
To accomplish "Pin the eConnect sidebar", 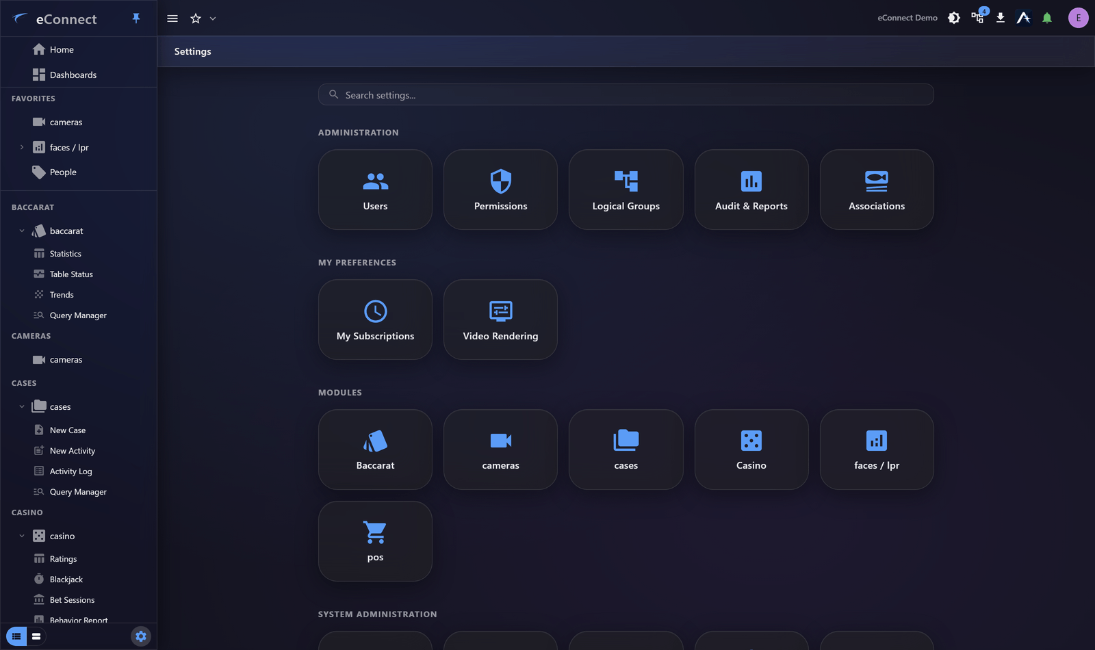I will (136, 18).
